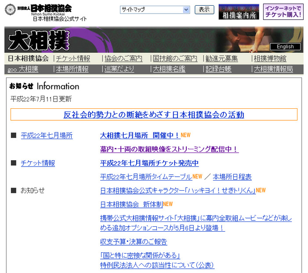This screenshot has width=308, height=273.
Task: Click the NEW badge next to 新体制
Action: [x=168, y=204]
